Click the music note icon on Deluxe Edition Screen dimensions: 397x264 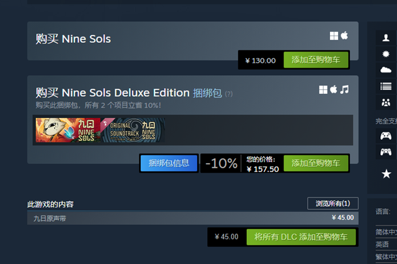(345, 89)
